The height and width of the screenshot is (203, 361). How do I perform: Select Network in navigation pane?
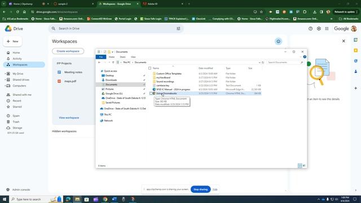pyautogui.click(x=108, y=121)
